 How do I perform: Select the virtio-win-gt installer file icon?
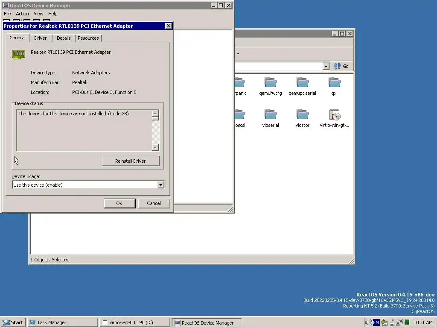335,114
